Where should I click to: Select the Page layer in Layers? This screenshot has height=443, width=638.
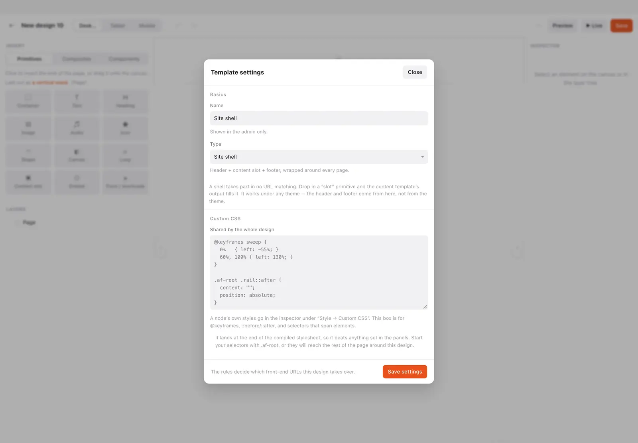click(x=29, y=222)
